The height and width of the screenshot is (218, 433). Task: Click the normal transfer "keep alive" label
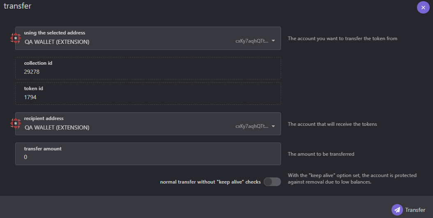click(210, 182)
